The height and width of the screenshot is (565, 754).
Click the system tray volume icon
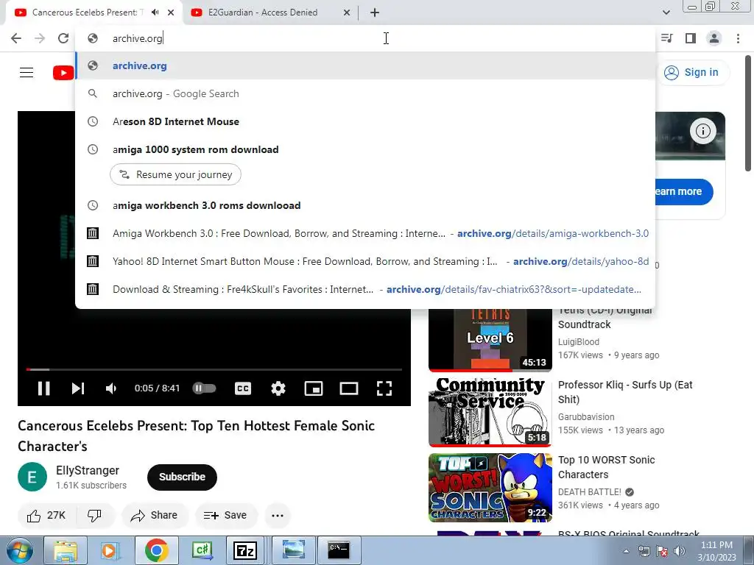click(x=679, y=551)
